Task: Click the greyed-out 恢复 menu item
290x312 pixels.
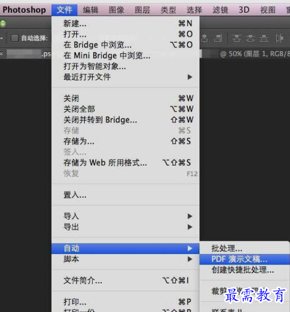Action: pyautogui.click(x=125, y=174)
